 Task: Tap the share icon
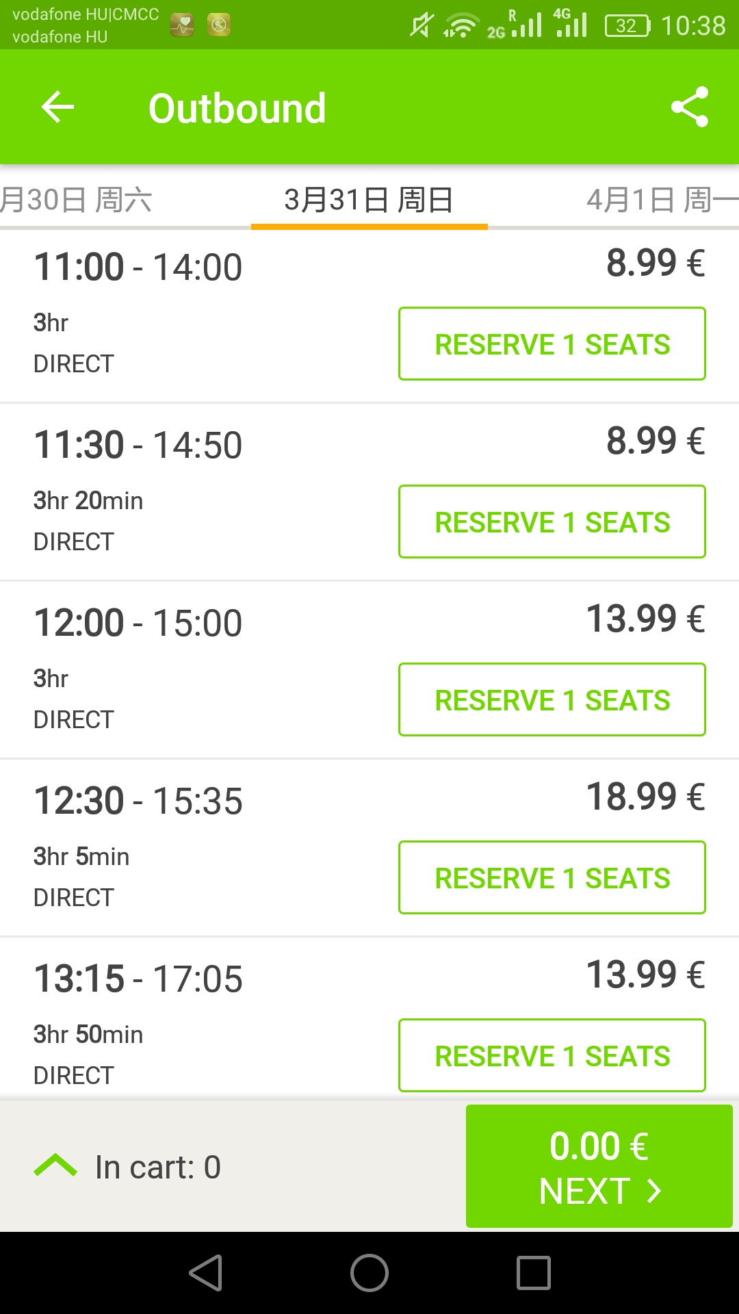pos(689,107)
